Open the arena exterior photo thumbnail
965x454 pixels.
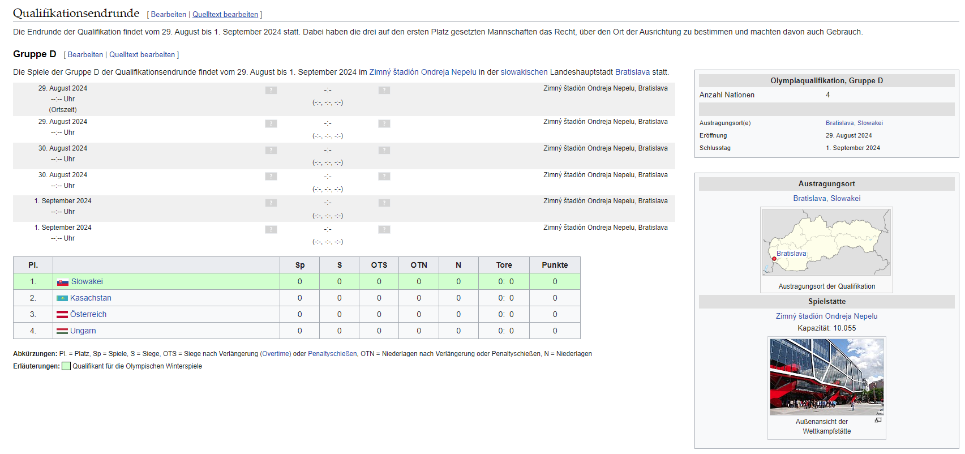click(826, 376)
